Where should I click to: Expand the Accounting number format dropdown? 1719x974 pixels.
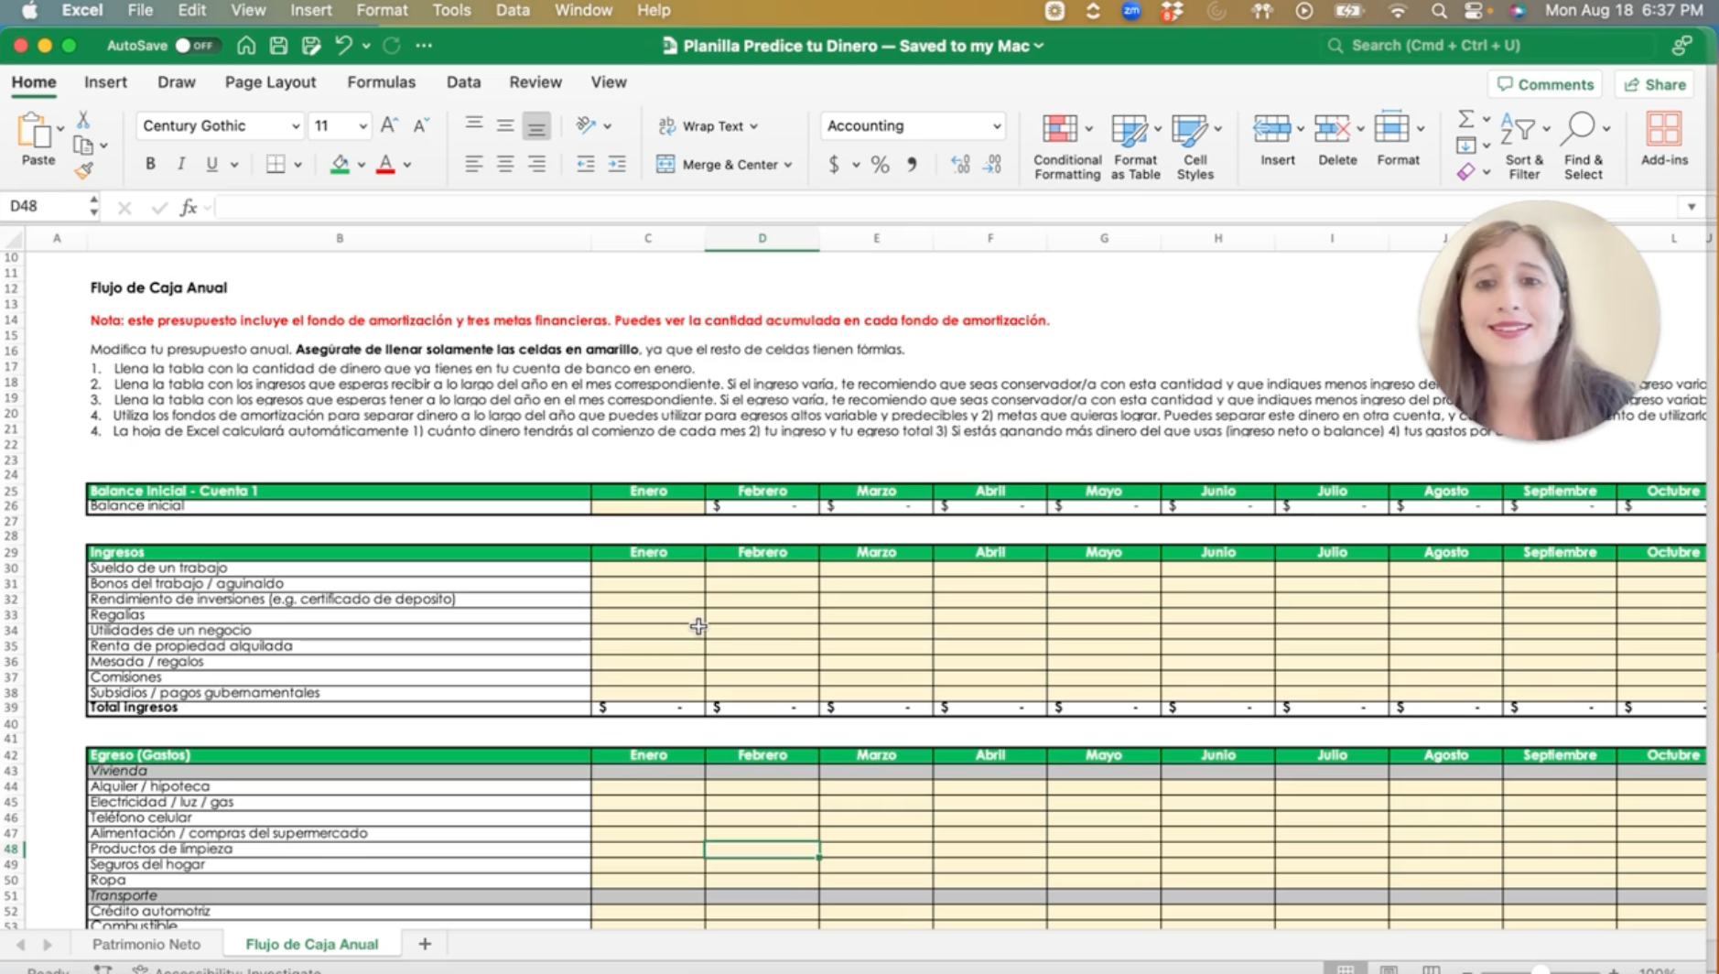996,126
